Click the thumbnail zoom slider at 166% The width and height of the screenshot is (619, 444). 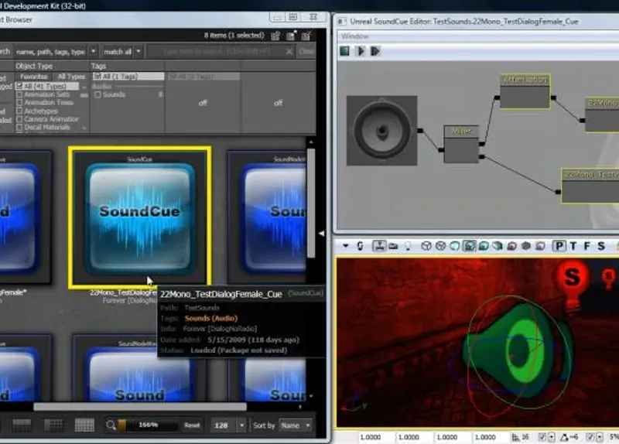coord(148,425)
